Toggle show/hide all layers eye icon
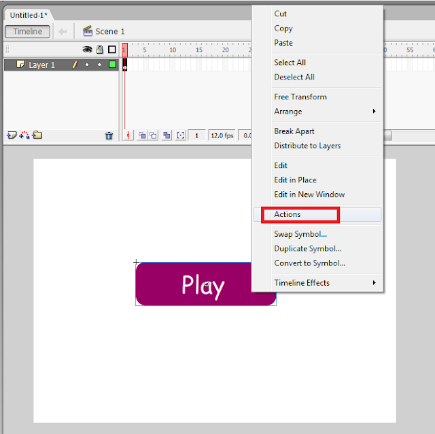 (87, 50)
